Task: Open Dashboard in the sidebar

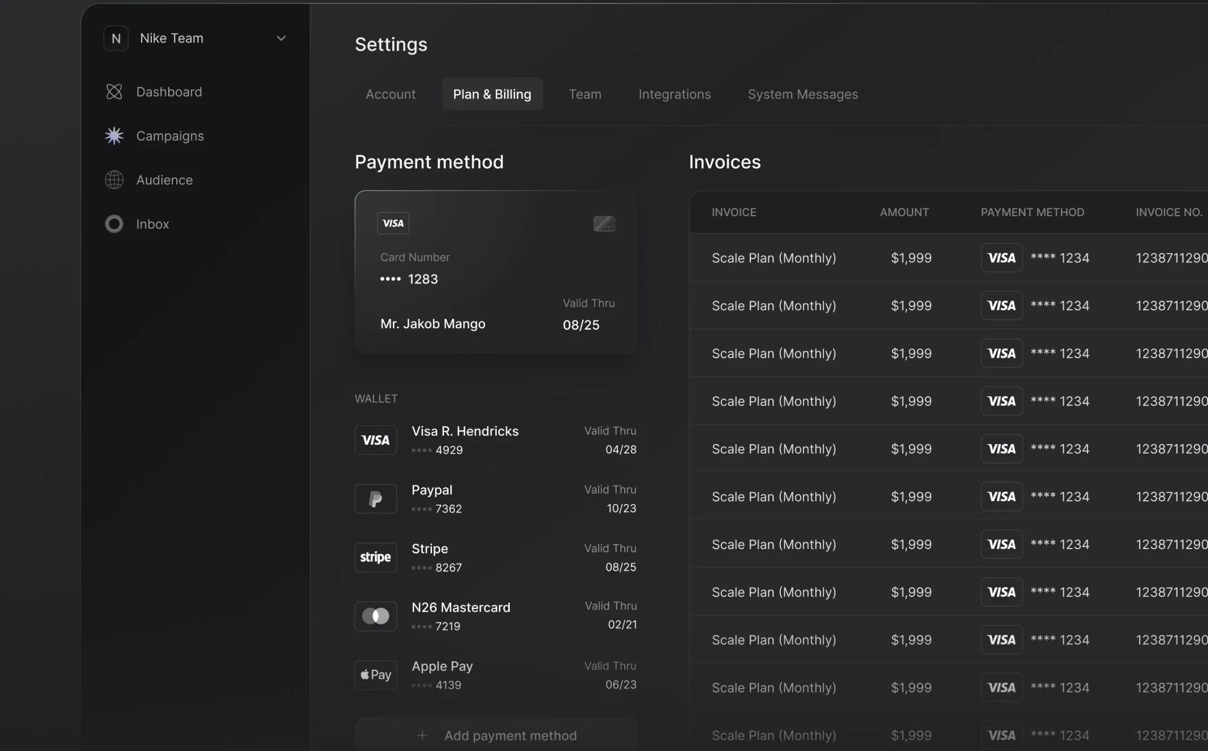Action: pyautogui.click(x=169, y=92)
